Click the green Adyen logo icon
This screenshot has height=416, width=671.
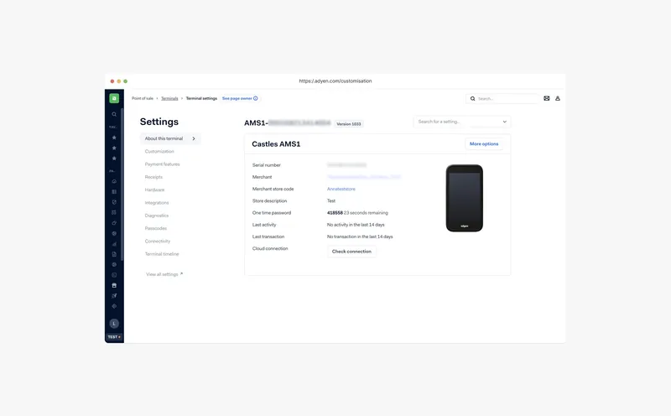point(114,98)
